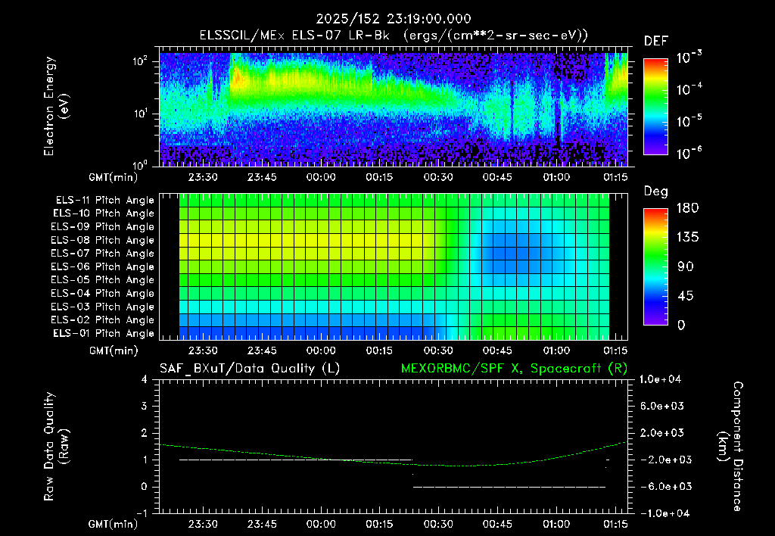
Task: Click the 90 value on Deg scale
Action: [685, 266]
